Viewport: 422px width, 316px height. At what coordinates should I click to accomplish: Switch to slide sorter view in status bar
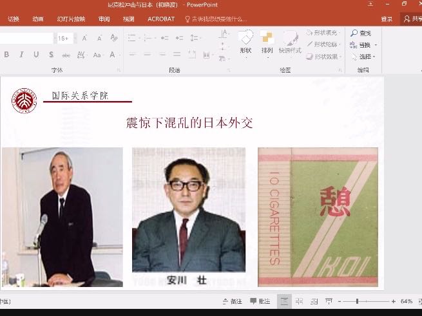(299, 301)
